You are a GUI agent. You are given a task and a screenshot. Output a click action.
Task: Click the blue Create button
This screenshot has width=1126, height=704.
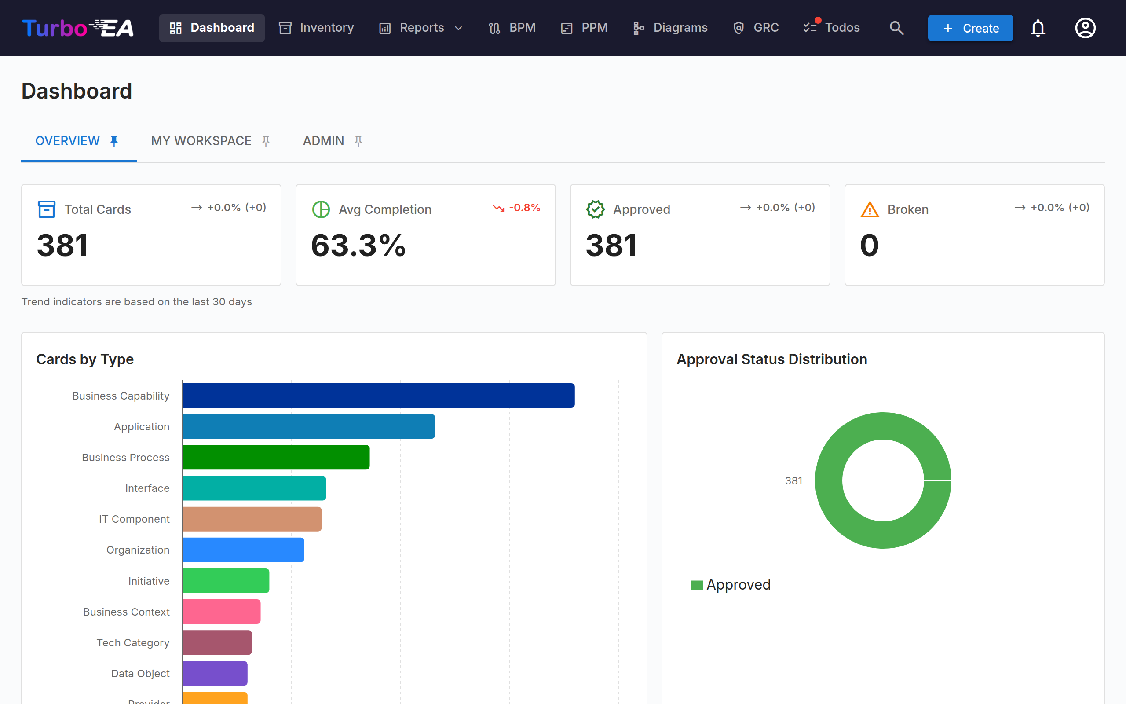pyautogui.click(x=970, y=28)
